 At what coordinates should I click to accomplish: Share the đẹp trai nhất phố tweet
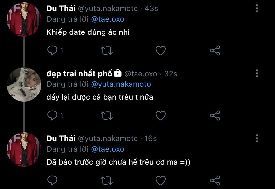click(x=215, y=115)
